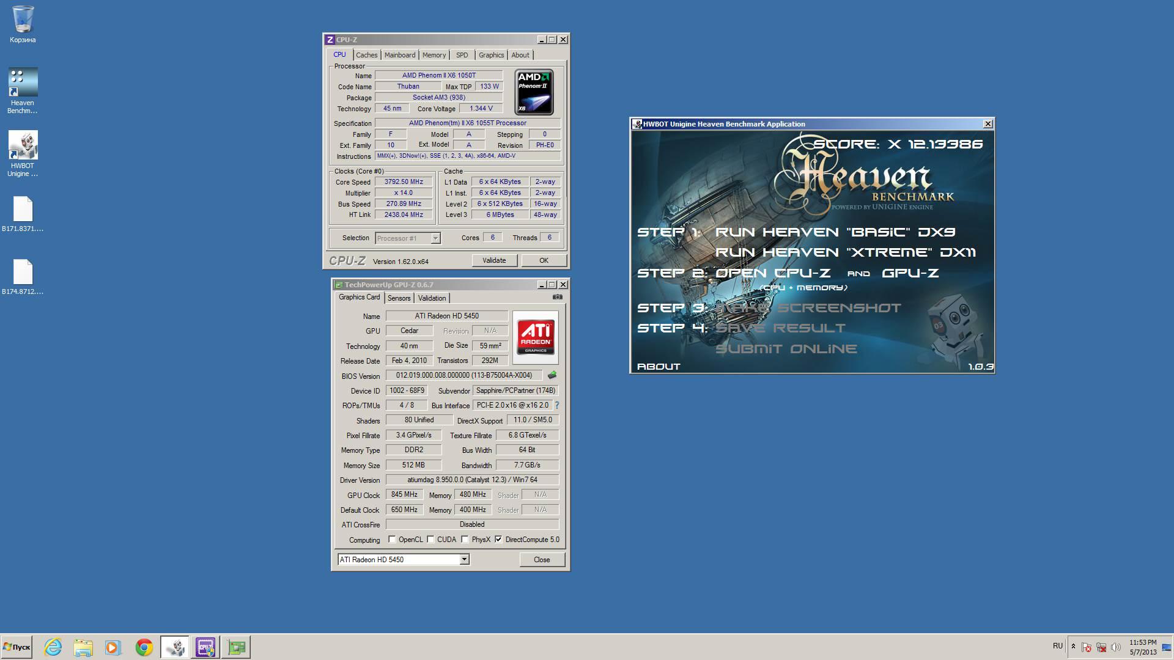Open Windows Media Player from taskbar
Screen dimensions: 1174x660
tap(113, 647)
